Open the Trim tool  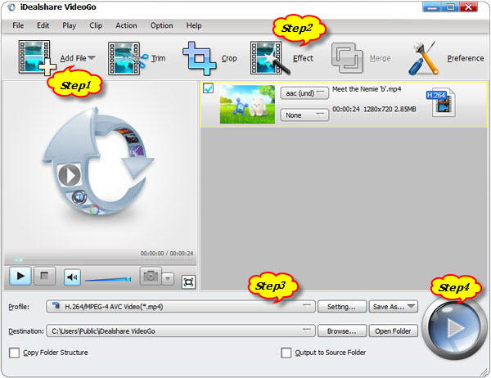137,58
